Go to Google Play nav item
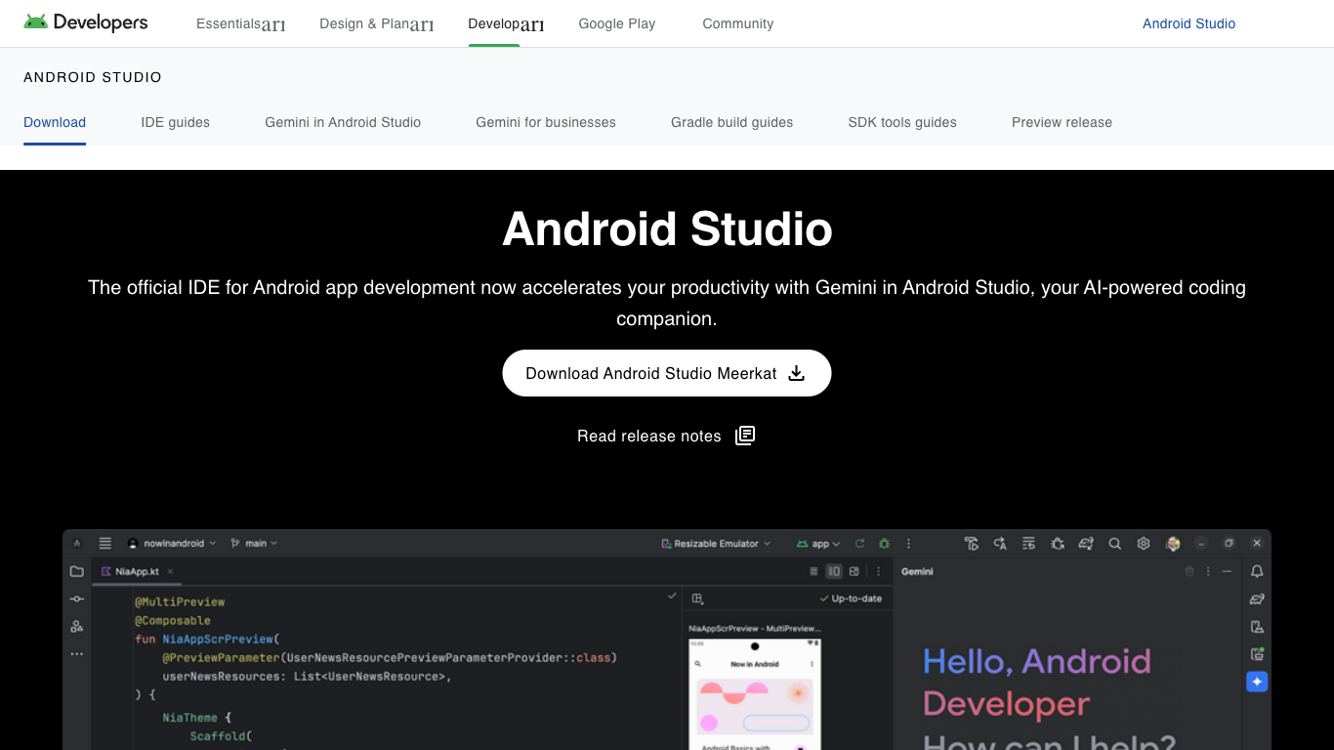 pyautogui.click(x=617, y=23)
